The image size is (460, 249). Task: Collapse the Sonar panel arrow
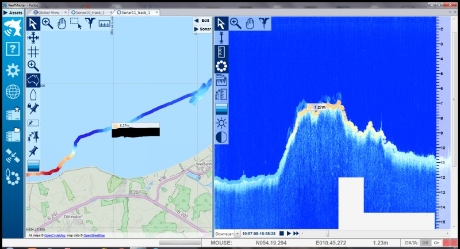[x=197, y=29]
